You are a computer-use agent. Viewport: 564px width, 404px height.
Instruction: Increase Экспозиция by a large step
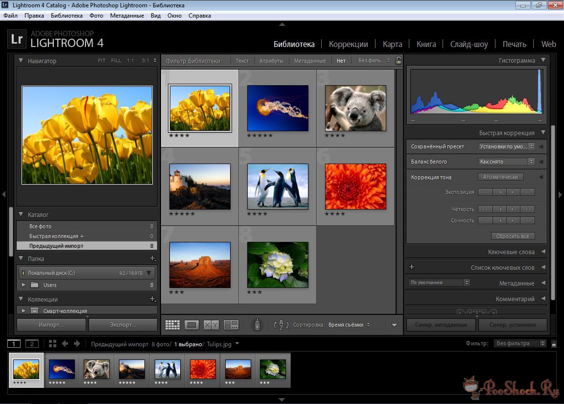(528, 192)
